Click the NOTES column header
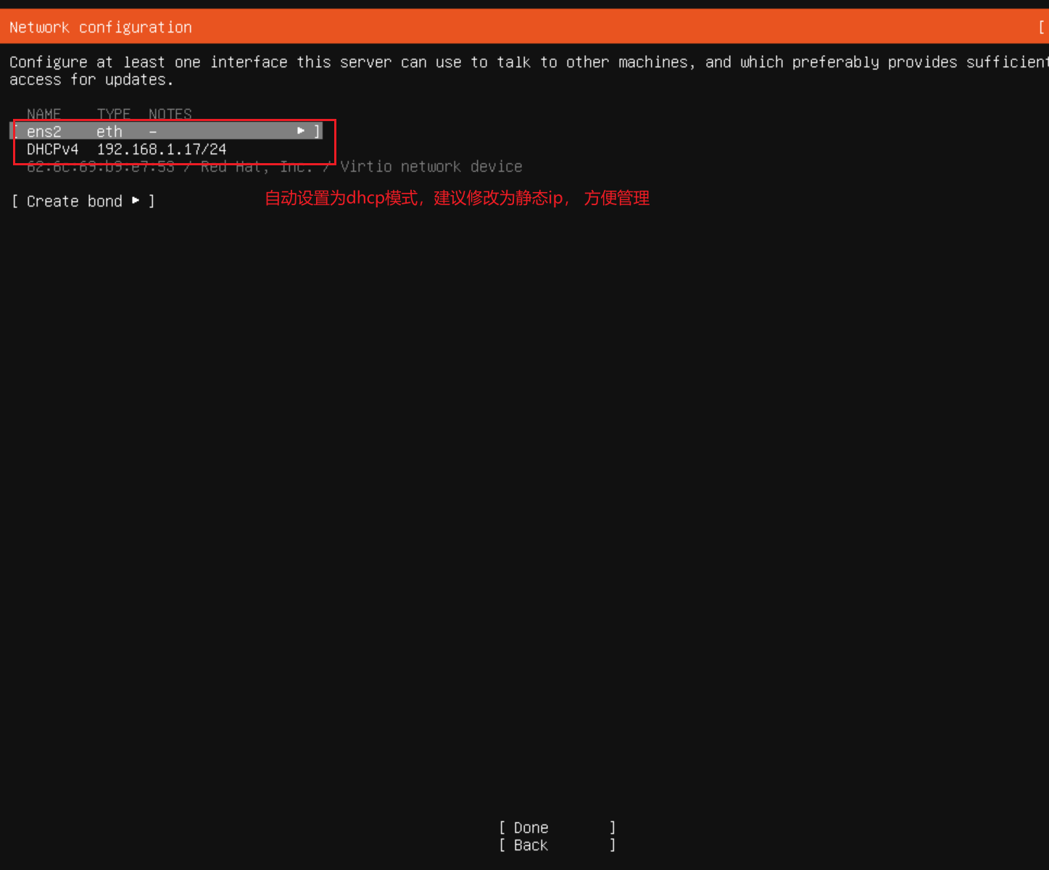 tap(170, 114)
